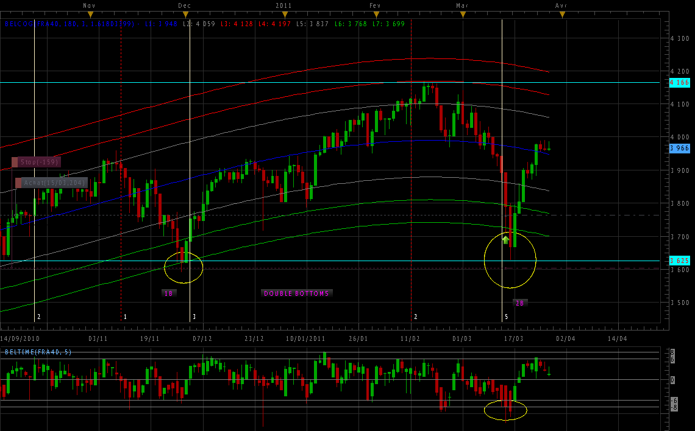Click the blue 3 966 current price tag
This screenshot has height=431, width=695.
click(679, 148)
